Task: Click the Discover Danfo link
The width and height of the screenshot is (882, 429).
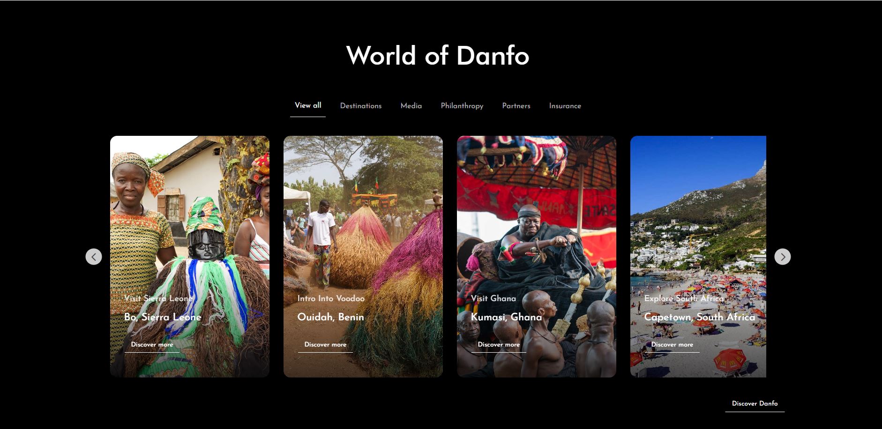Action: (755, 404)
